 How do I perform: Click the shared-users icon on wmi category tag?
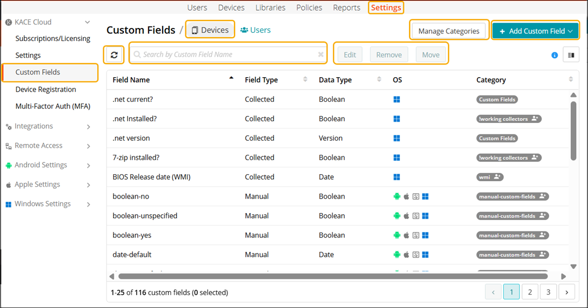497,177
